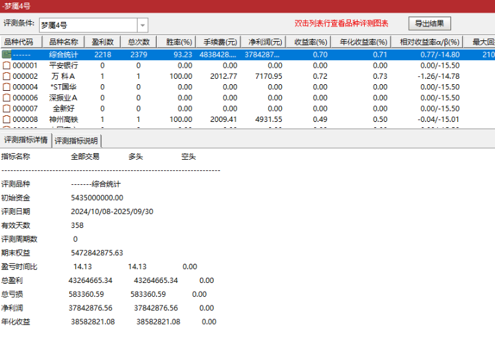Click the 7170.95 net profit cell

click(268, 76)
